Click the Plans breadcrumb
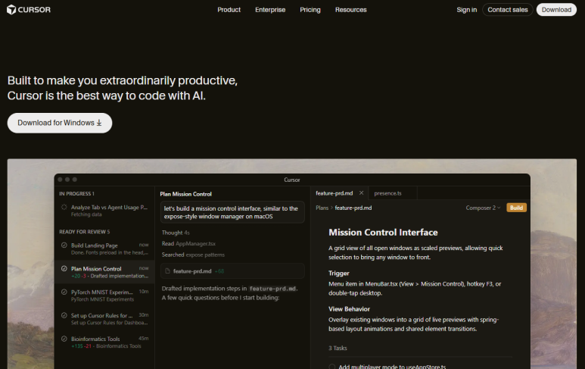The image size is (585, 369). coord(322,208)
